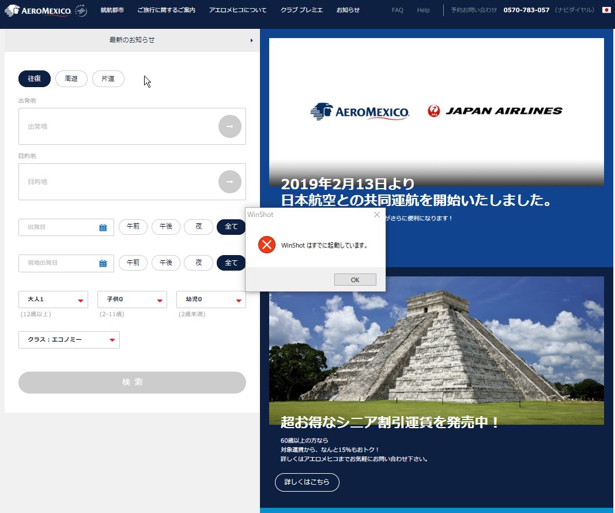Click the 現地出発日 date field
Screen dimensions: 615x513
tap(66, 263)
